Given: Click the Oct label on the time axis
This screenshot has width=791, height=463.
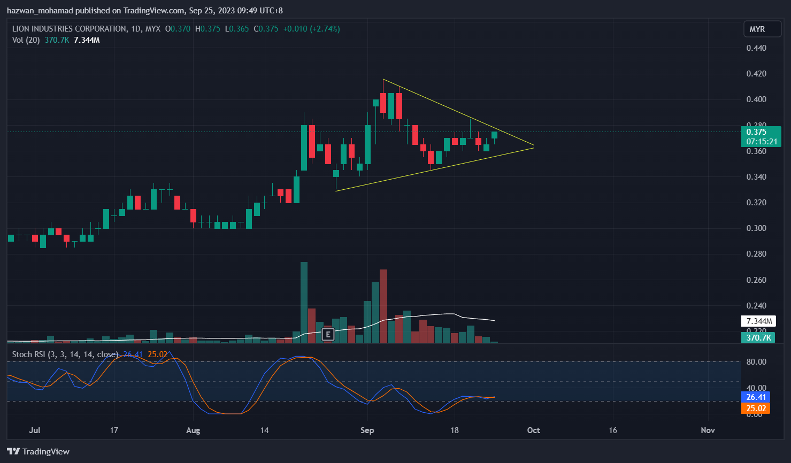Looking at the screenshot, I should point(534,430).
